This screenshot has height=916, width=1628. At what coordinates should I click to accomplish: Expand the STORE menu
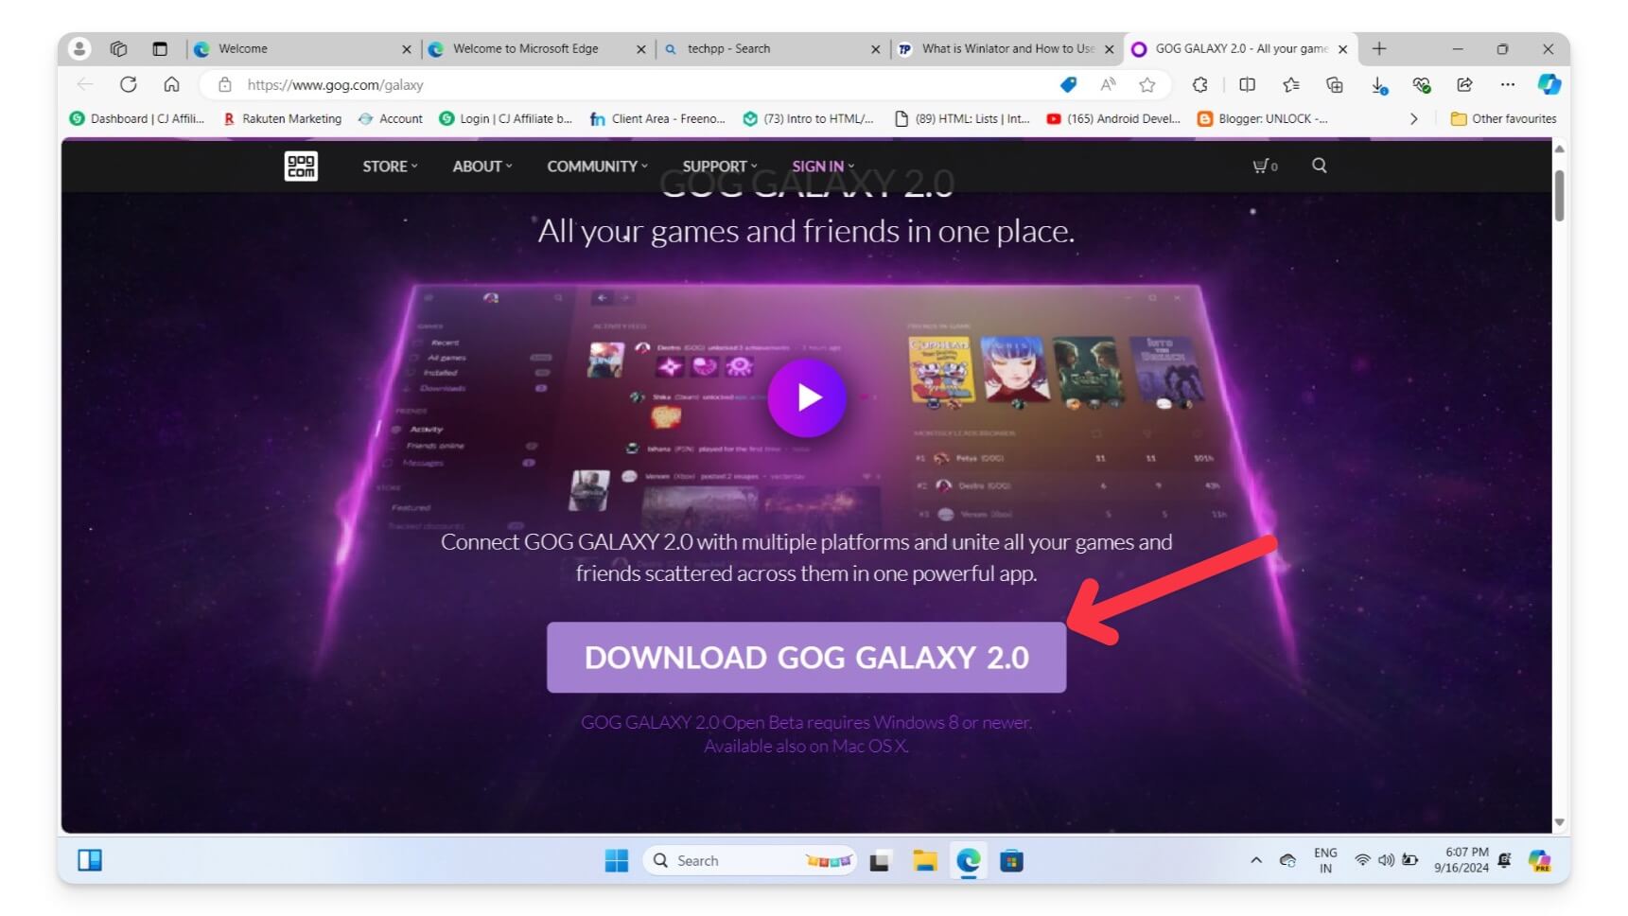tap(386, 166)
